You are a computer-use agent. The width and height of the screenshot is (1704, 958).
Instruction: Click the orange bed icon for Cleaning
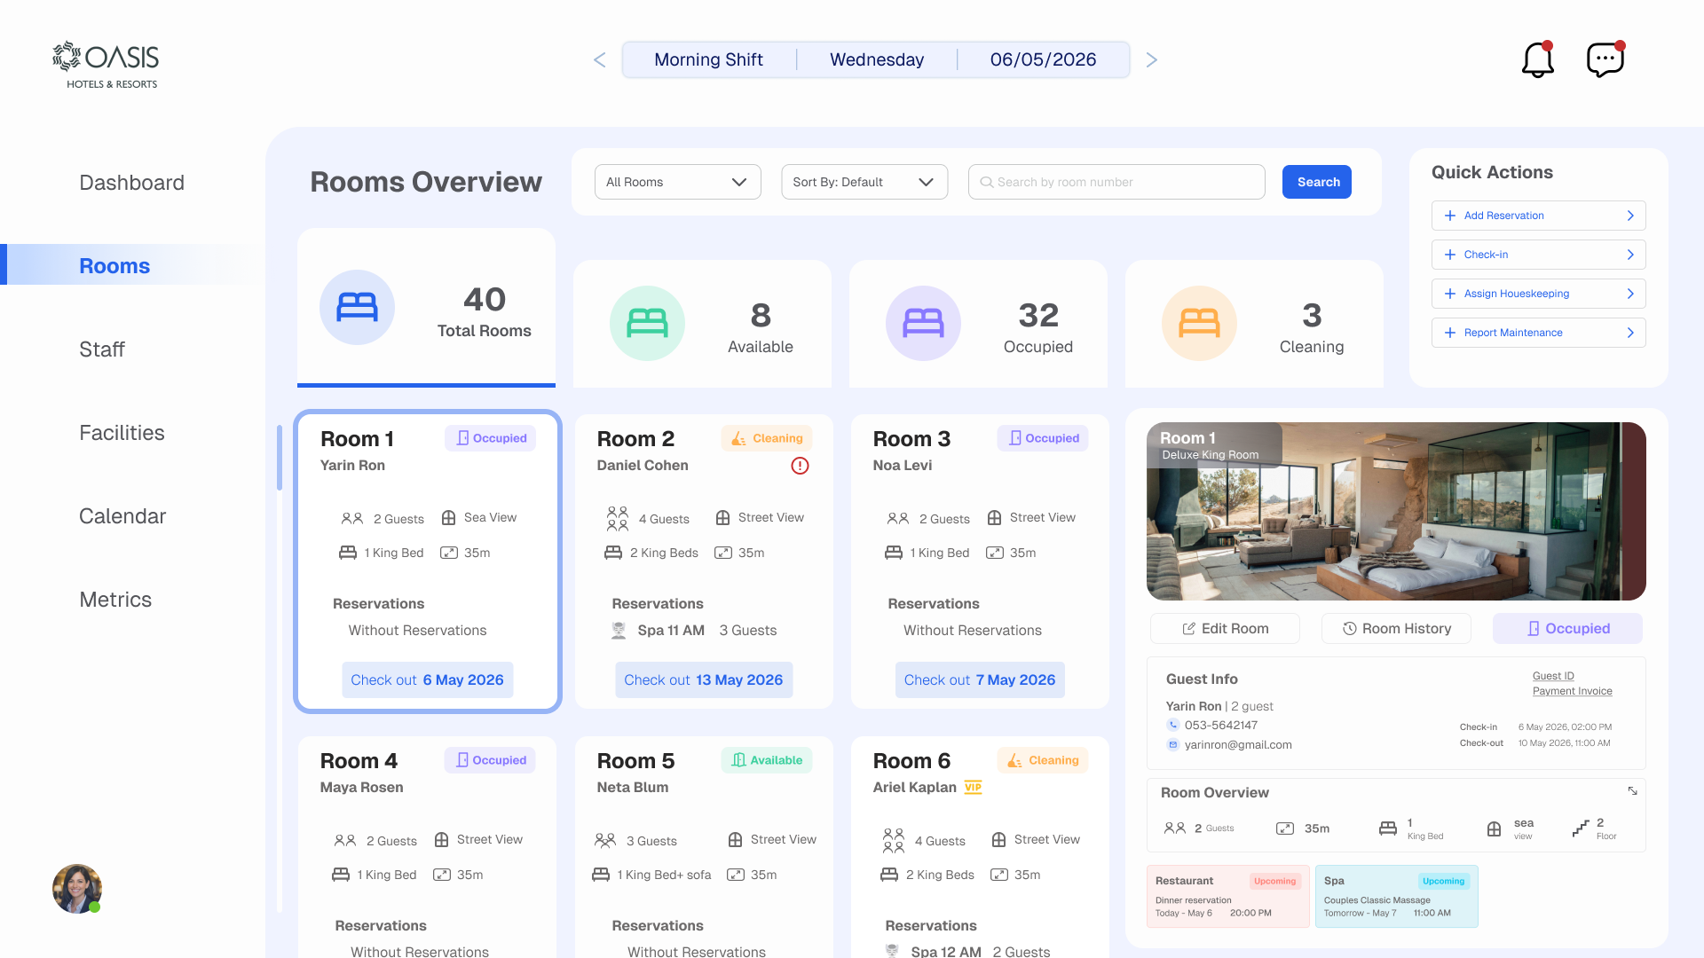1199,323
